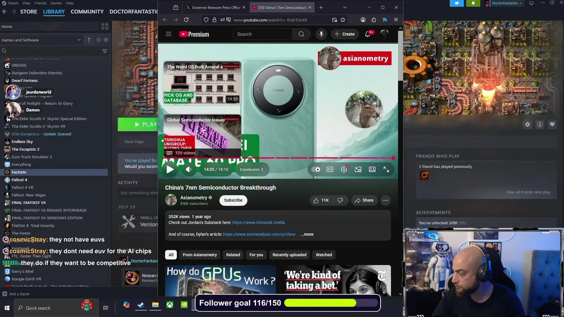Go to Steam COMMUNITY tab
Image resolution: width=564 pixels, height=317 pixels.
tap(87, 11)
